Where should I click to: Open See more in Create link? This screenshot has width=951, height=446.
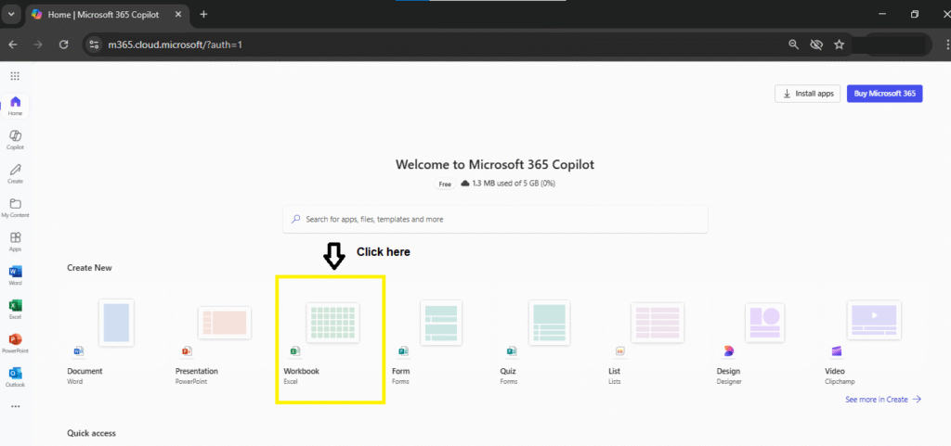tap(883, 400)
